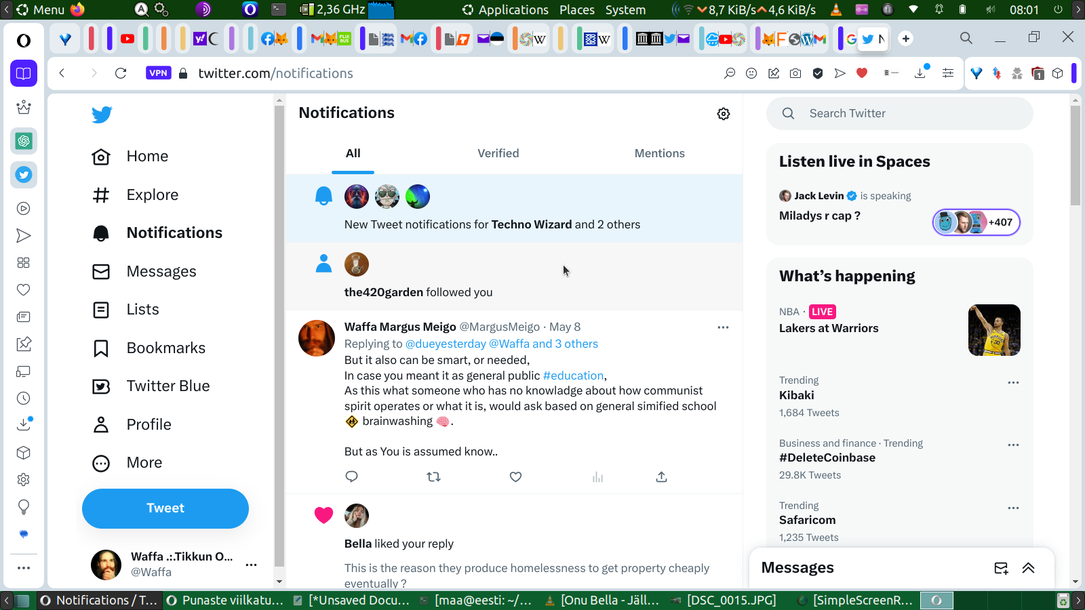Open ChatGPT in the Opera sidebar

[24, 141]
